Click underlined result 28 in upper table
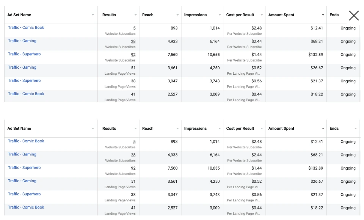 point(133,42)
